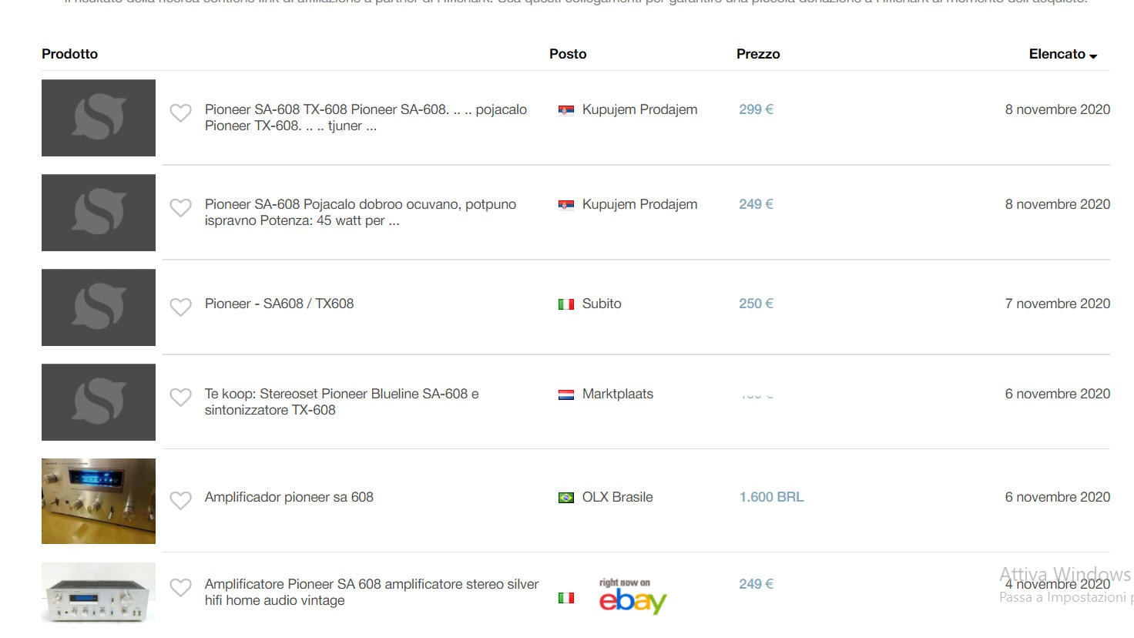
Task: Save the Marktplaats Stereoset Blueline listing heart
Action: click(x=180, y=397)
